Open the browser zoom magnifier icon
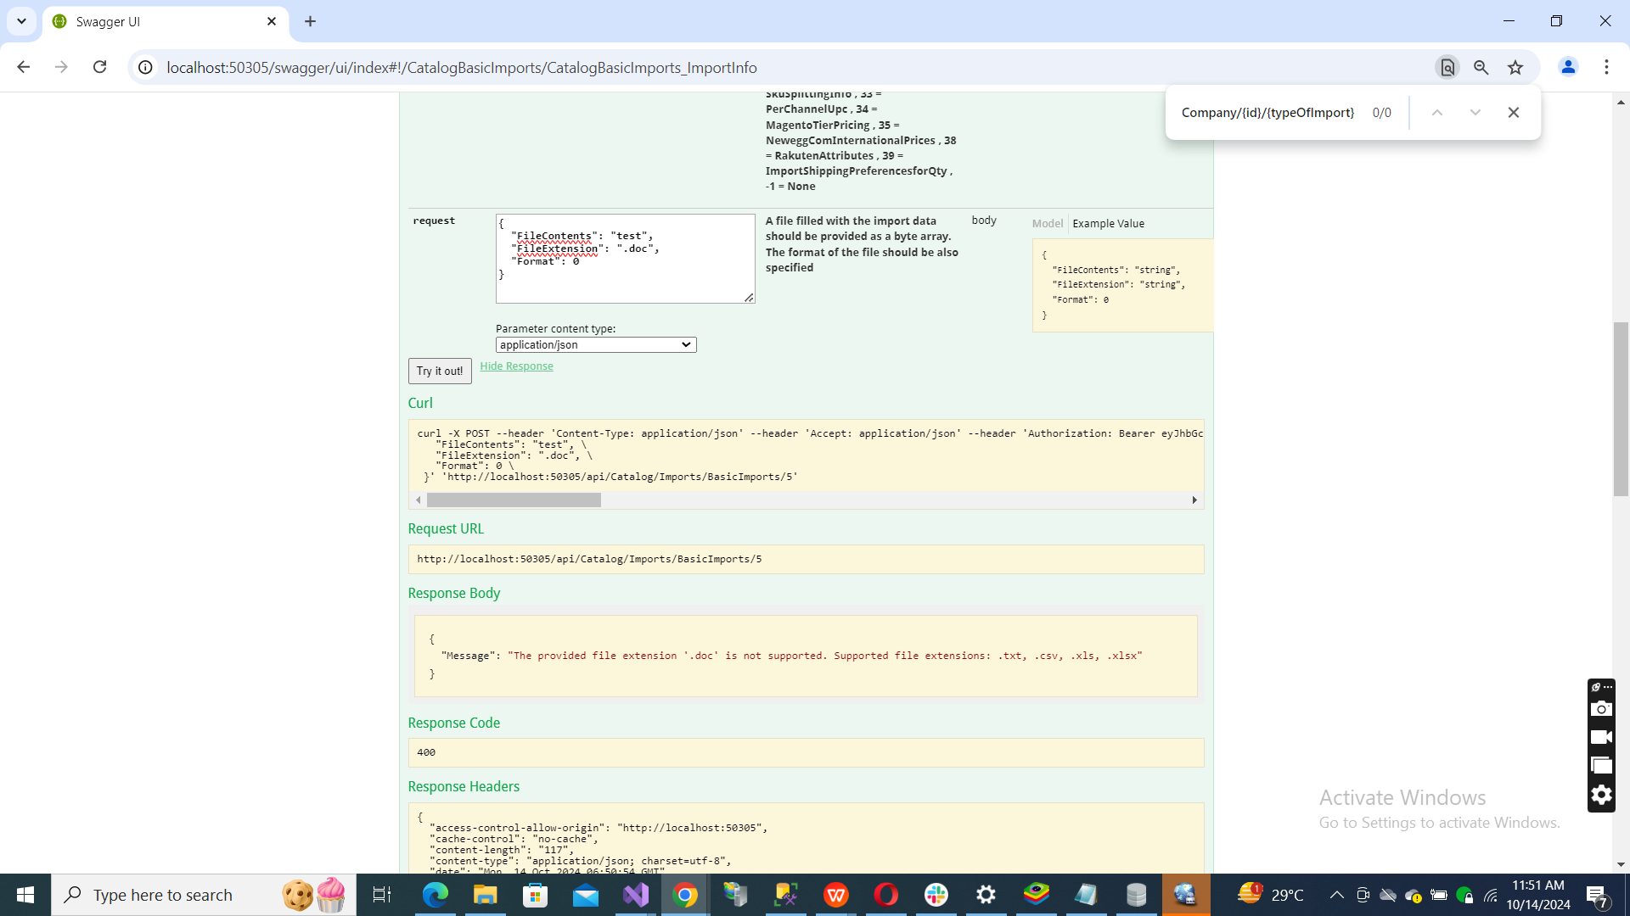 (x=1481, y=68)
